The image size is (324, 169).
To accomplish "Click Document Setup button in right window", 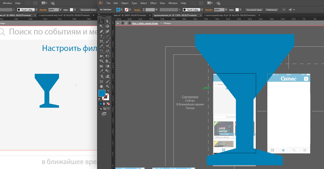I will pyautogui.click(x=254, y=10).
